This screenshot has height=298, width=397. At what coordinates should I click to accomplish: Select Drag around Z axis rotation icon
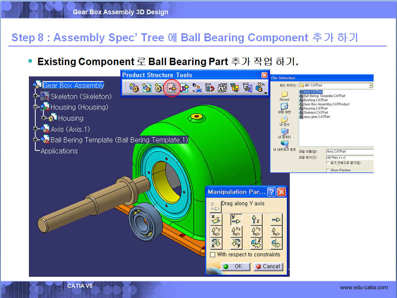coord(256,243)
